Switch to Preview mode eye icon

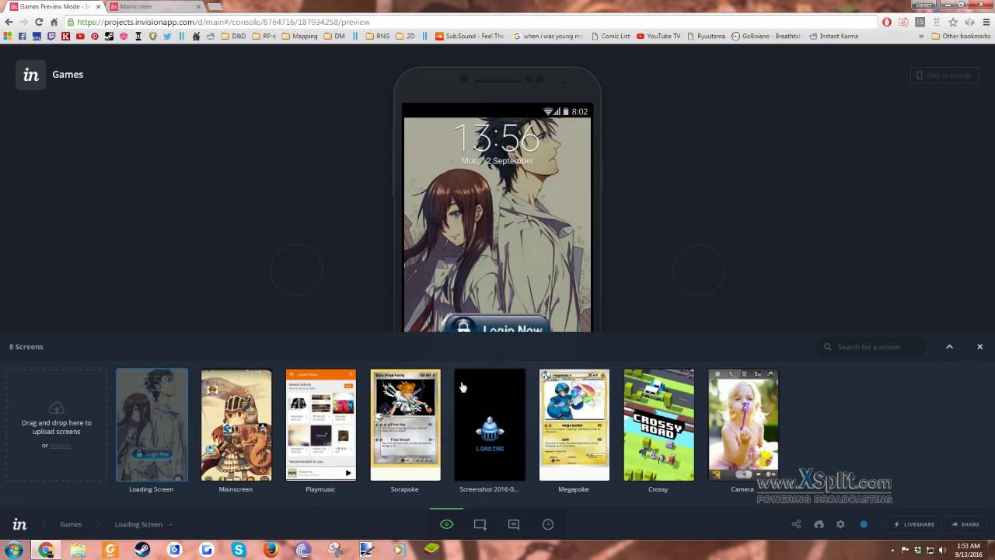point(446,524)
